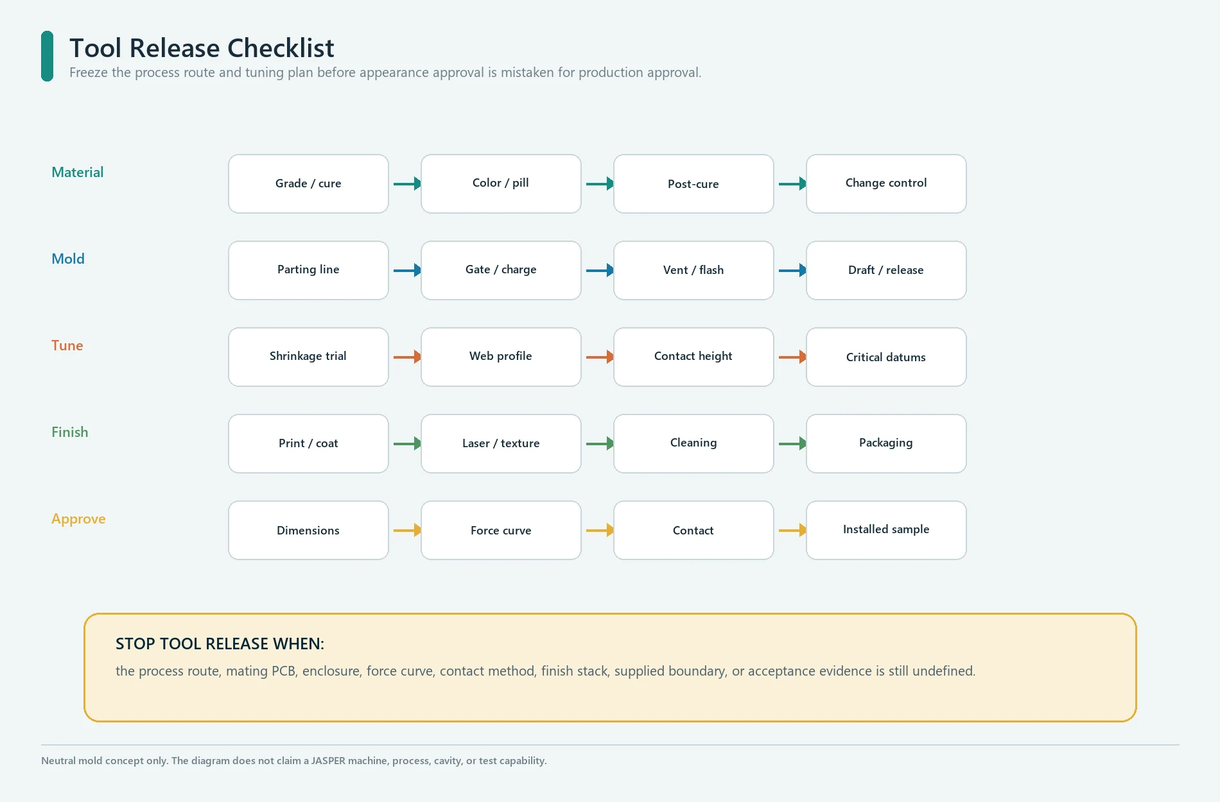This screenshot has height=802, width=1220.
Task: Click the green arrow after Laser / texture
Action: [600, 444]
